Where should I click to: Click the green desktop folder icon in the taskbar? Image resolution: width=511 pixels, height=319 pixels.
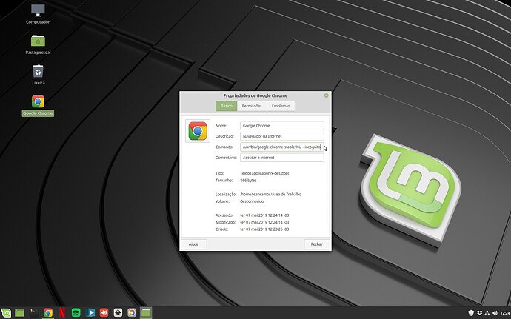19,313
